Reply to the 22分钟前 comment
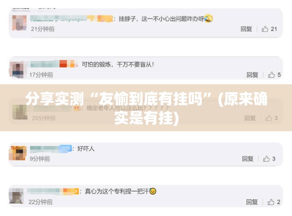The image size is (292, 216). point(252,202)
